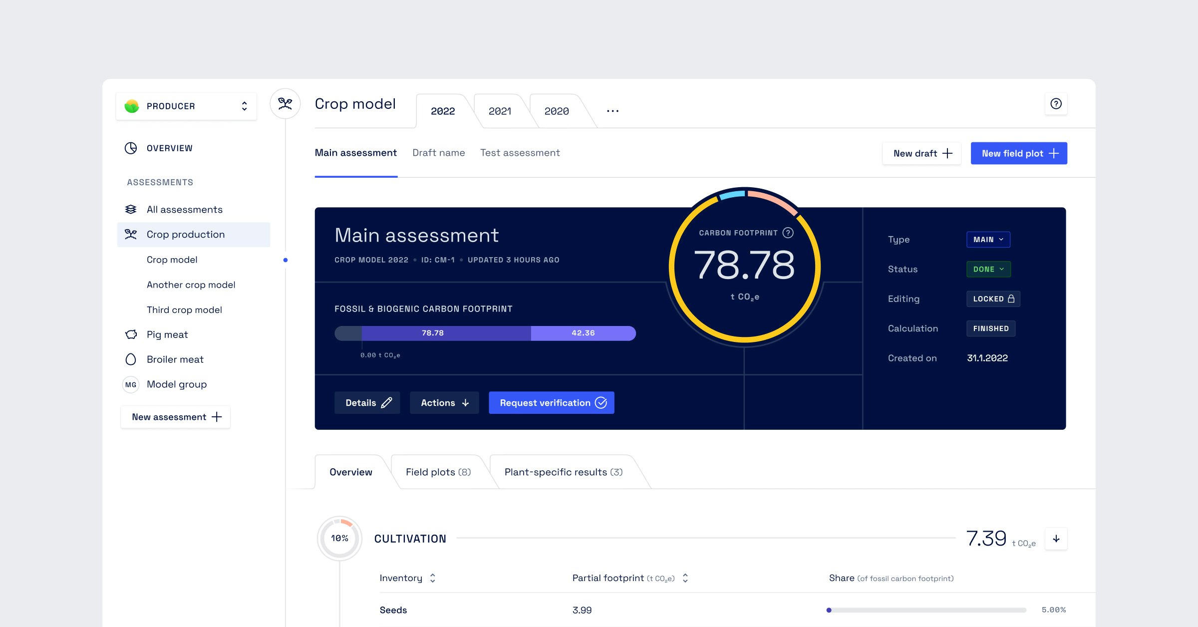Switch to the 2021 year tab
The height and width of the screenshot is (627, 1198).
point(500,111)
